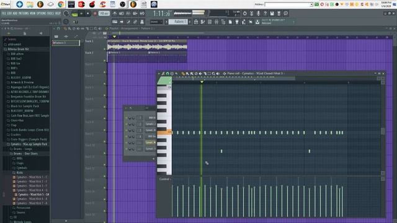397x223 pixels.
Task: Click the piano roll wrench tools icon
Action: 163,74
